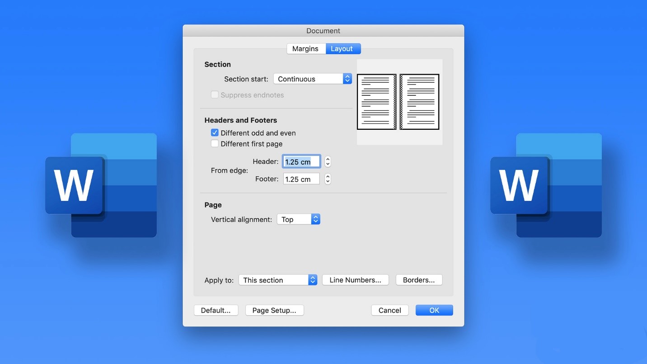Viewport: 647px width, 364px height.
Task: Open the Borders settings
Action: click(x=419, y=280)
